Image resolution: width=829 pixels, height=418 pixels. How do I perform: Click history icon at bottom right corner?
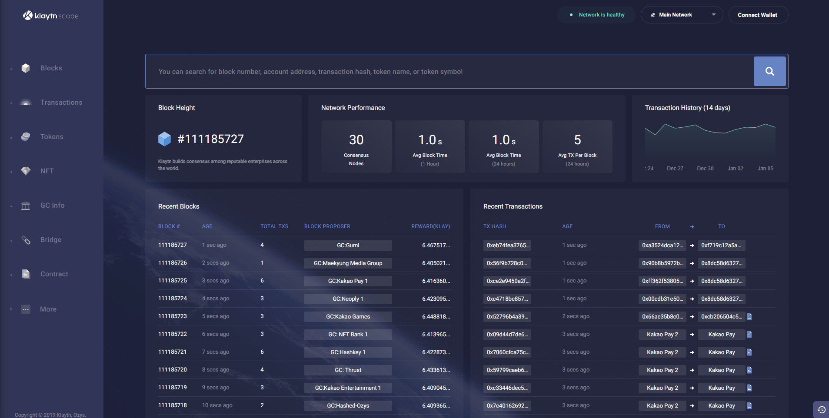click(x=821, y=409)
